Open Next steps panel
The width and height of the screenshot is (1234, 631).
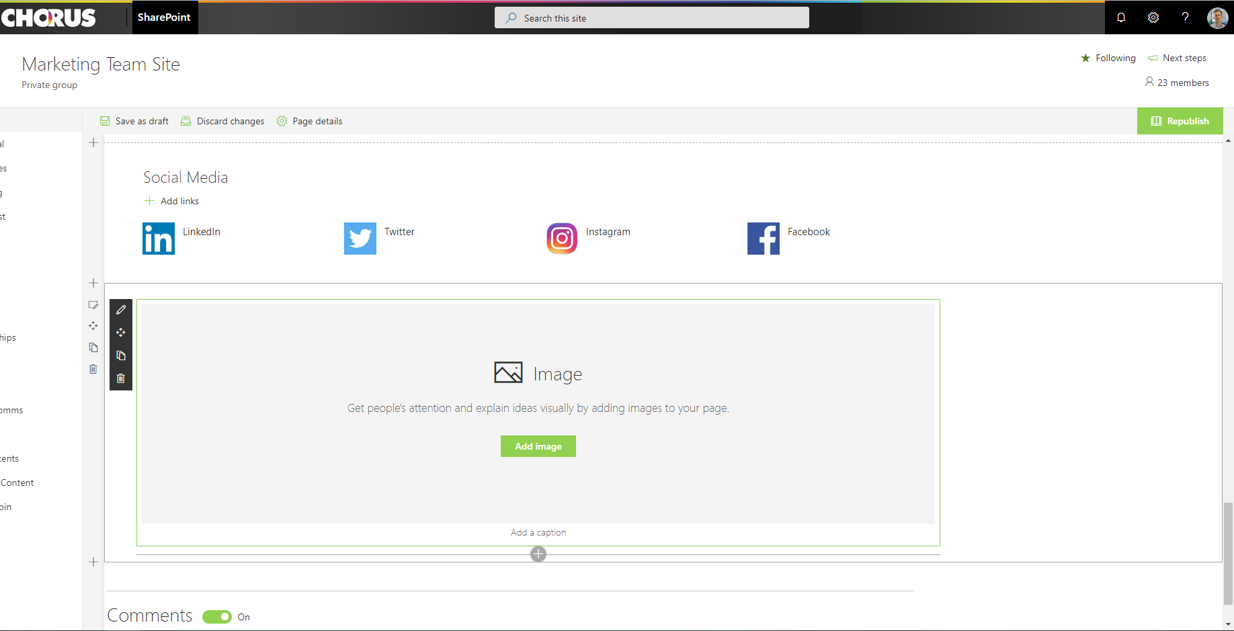[1177, 58]
